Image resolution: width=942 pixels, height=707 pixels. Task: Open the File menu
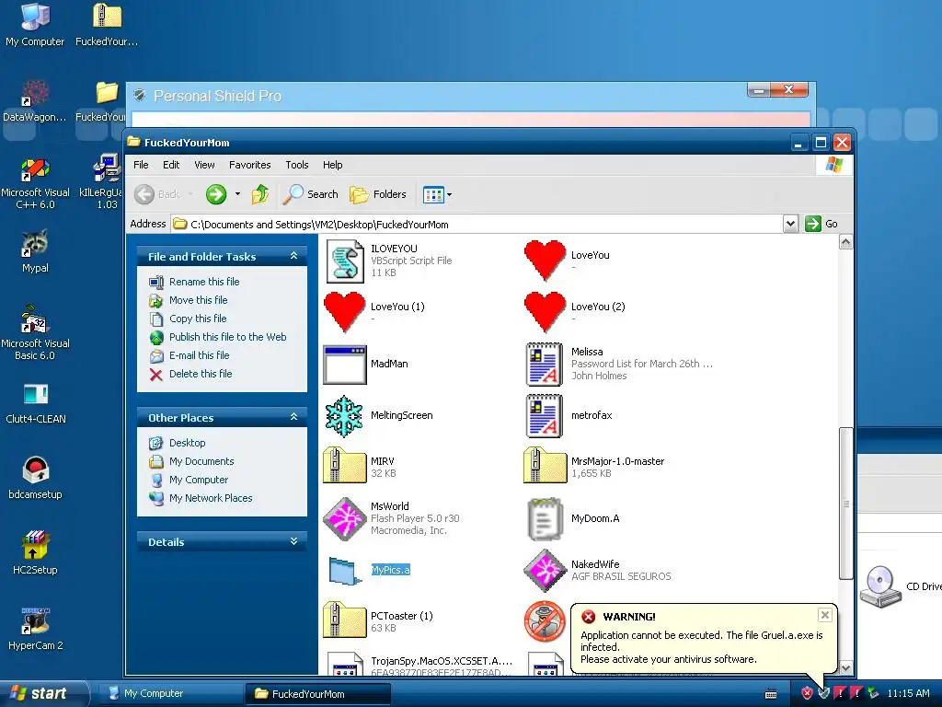click(141, 165)
